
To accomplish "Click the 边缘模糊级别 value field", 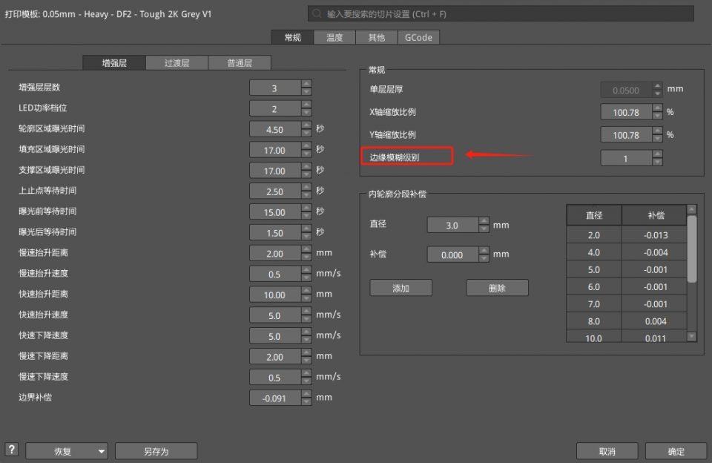I will click(x=626, y=158).
